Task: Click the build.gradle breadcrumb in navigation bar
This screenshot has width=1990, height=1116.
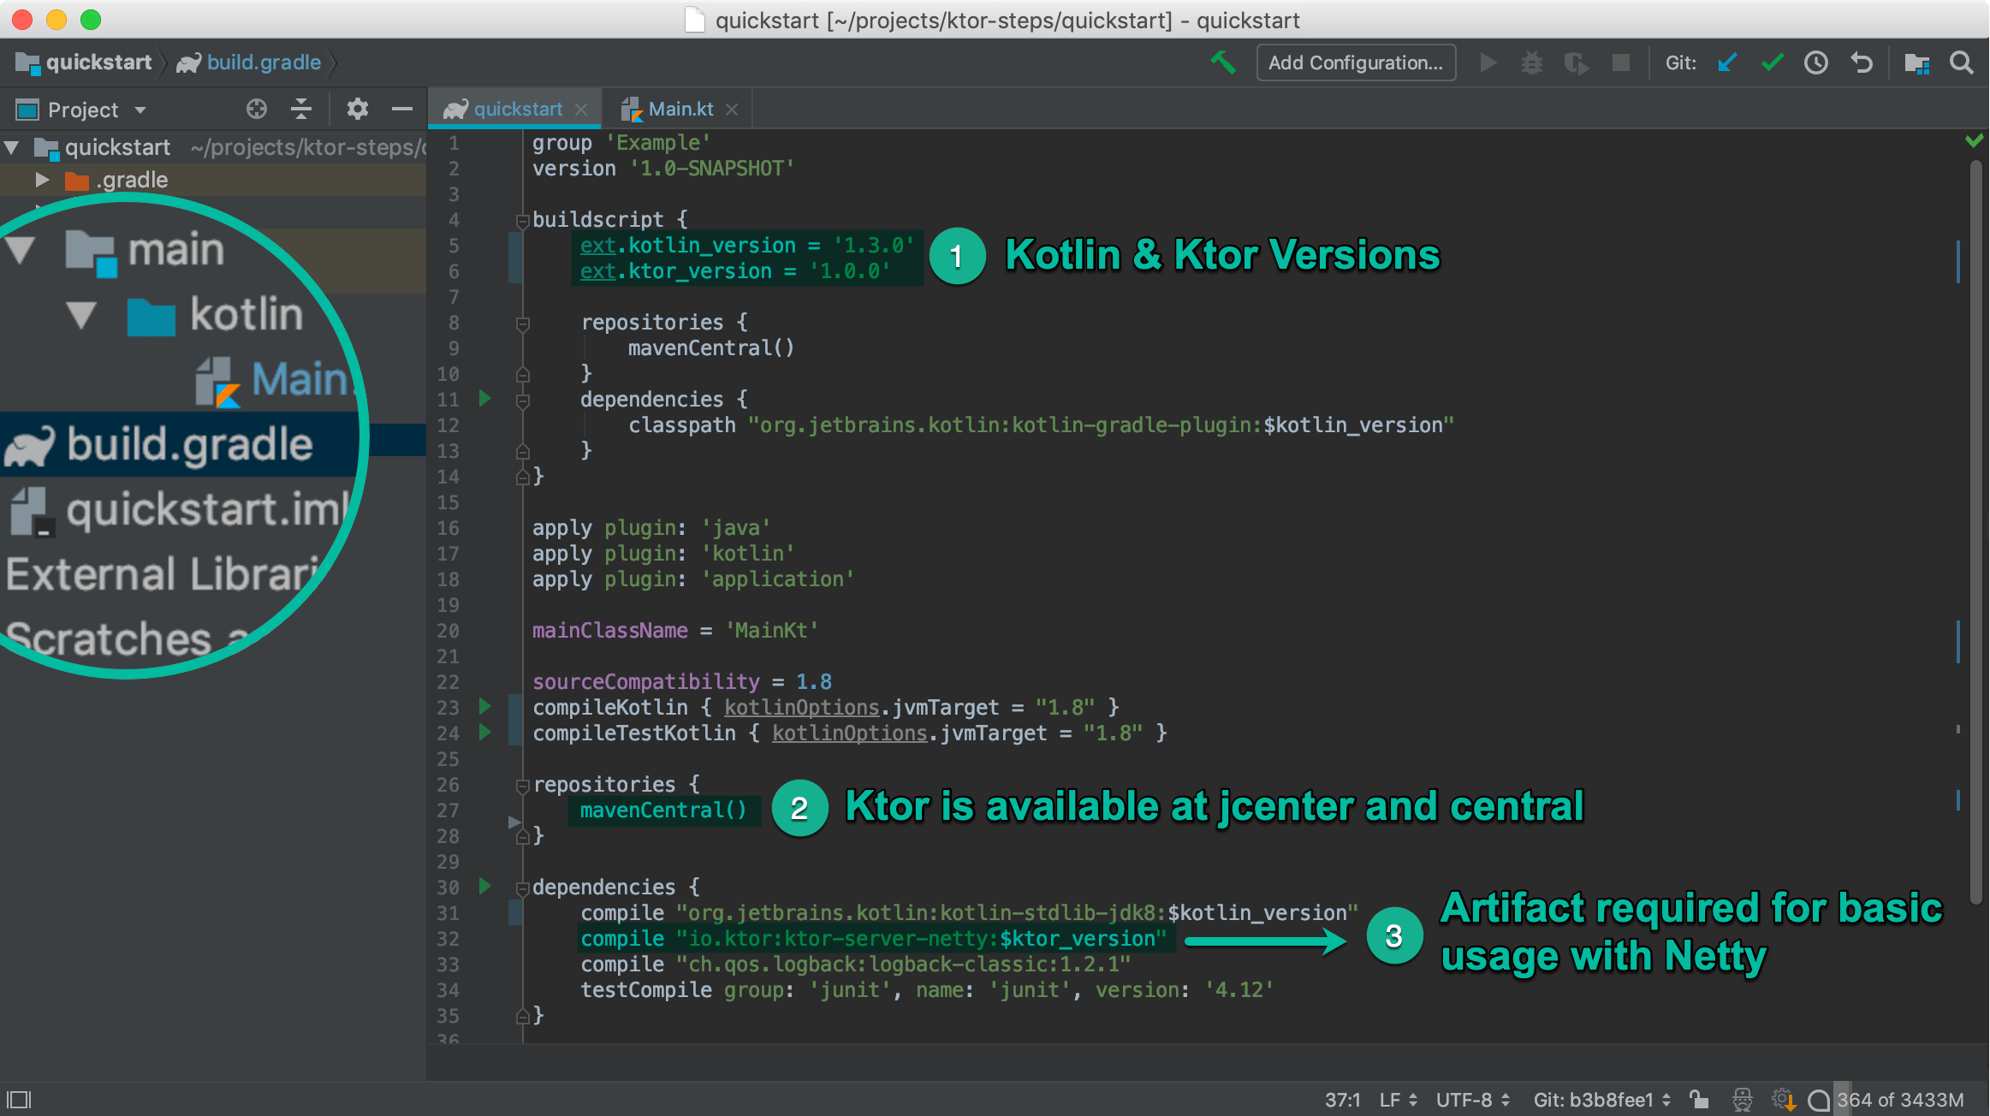Action: coord(249,62)
